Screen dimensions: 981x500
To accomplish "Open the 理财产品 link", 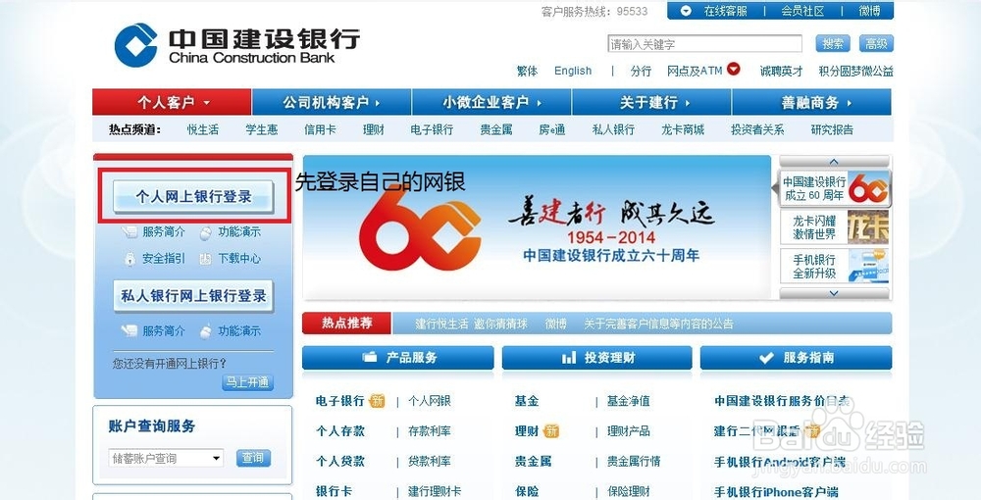I will [628, 431].
